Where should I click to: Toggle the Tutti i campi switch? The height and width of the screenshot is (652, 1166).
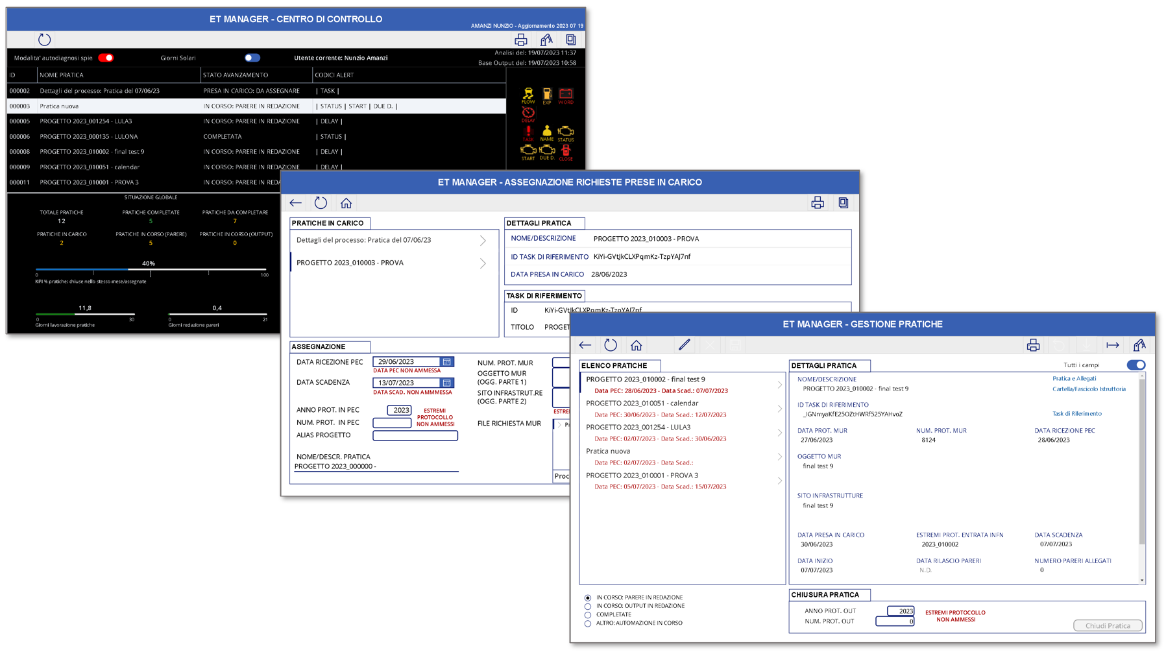[1136, 365]
